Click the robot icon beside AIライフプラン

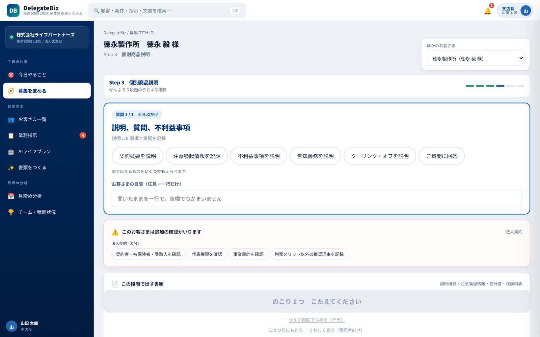pyautogui.click(x=11, y=152)
